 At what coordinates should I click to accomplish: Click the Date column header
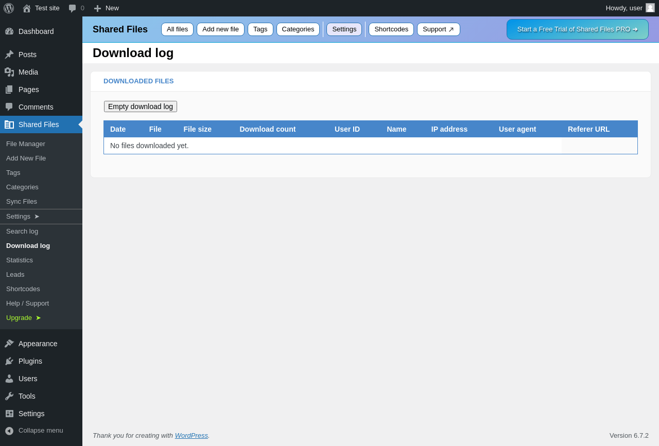[118, 129]
